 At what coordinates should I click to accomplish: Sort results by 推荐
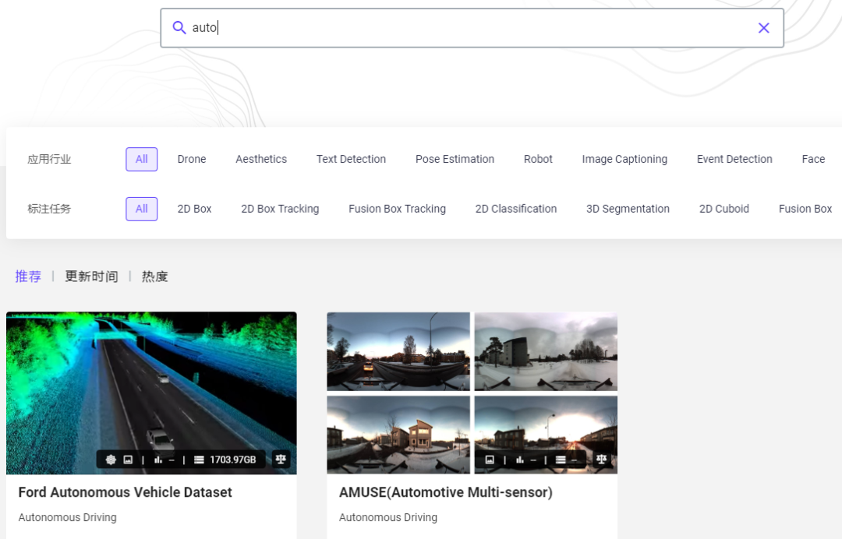[x=28, y=277]
